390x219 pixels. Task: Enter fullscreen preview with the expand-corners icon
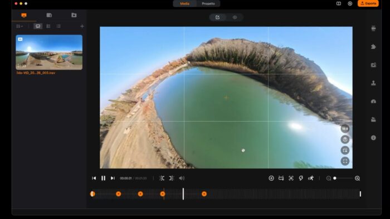coord(345,161)
